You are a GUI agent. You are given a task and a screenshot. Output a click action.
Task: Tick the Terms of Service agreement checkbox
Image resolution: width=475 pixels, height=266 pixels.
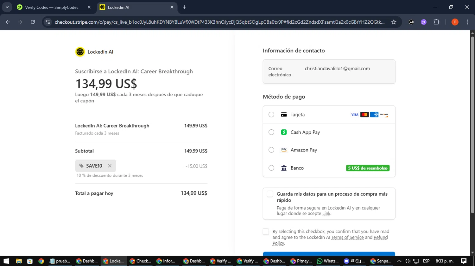(266, 232)
